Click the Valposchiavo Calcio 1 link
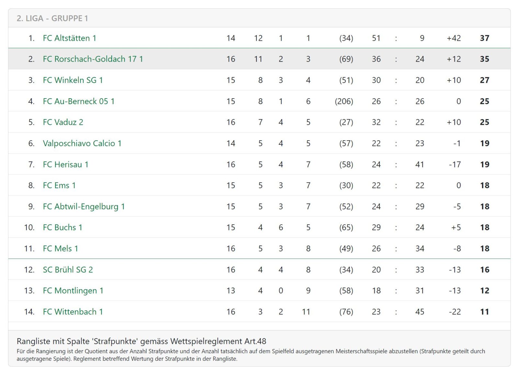 click(82, 144)
